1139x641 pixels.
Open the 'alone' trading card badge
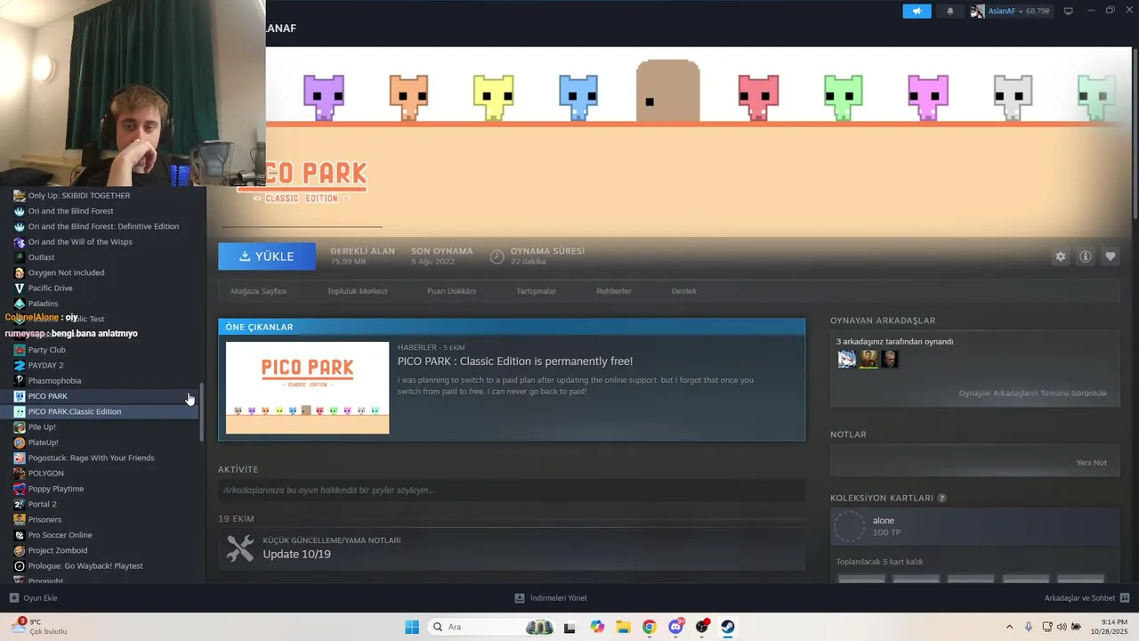tap(974, 526)
